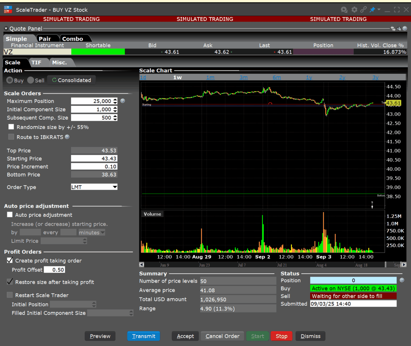Click the Quote Panel swap arrows icon
Viewport: 411px width, 346px height.
(x=393, y=28)
